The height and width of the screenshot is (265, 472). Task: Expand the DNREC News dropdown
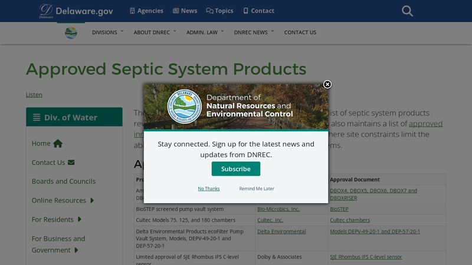(254, 32)
